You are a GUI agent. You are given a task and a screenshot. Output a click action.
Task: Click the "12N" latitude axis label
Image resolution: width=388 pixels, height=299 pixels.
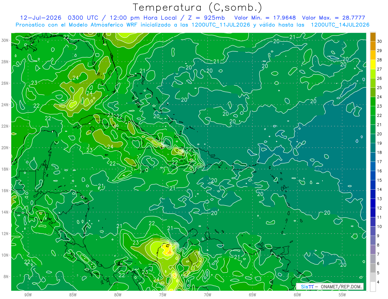[x=5, y=234]
